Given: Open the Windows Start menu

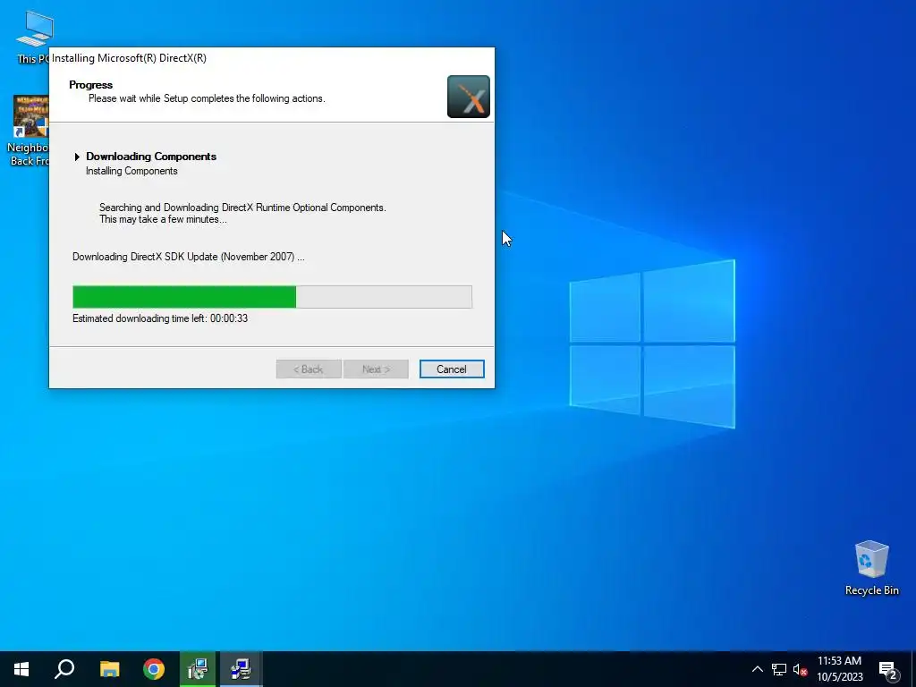Looking at the screenshot, I should tap(21, 669).
